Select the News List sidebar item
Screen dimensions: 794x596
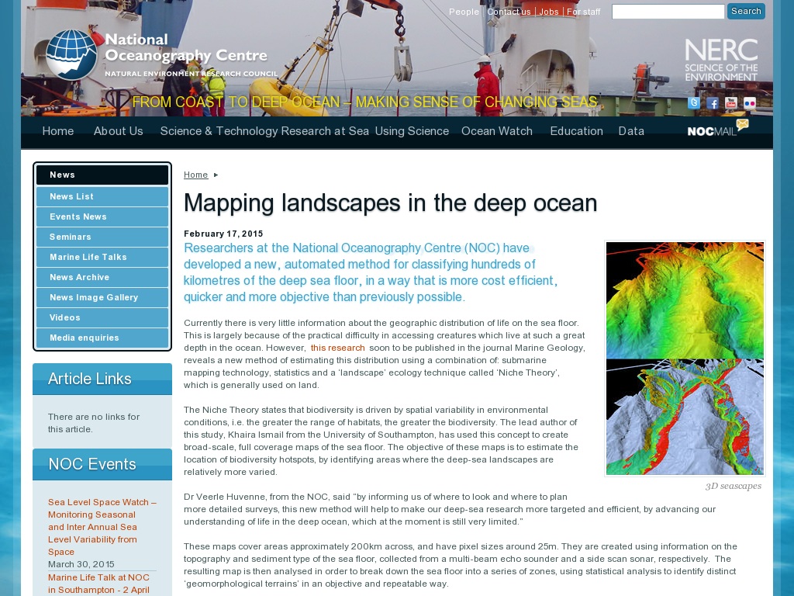pyautogui.click(x=102, y=196)
